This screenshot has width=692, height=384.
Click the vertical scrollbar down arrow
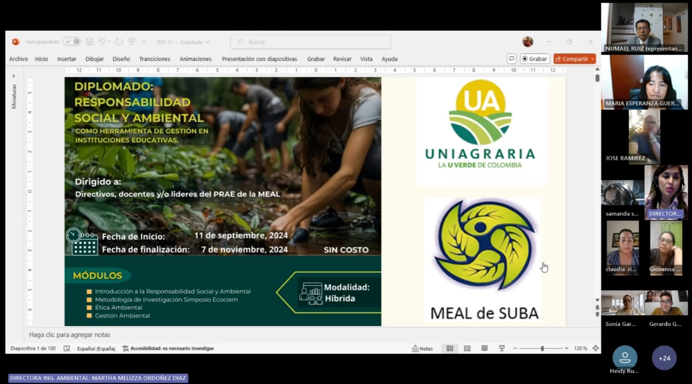(x=597, y=300)
